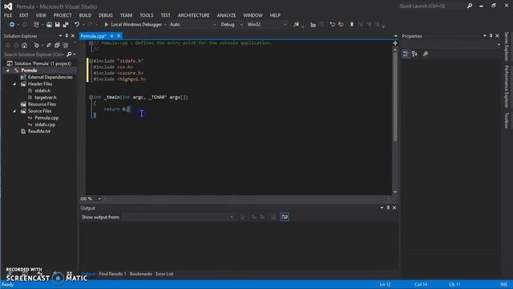
Task: Open the Local Windows Debugger dropdown arrow
Action: click(165, 25)
